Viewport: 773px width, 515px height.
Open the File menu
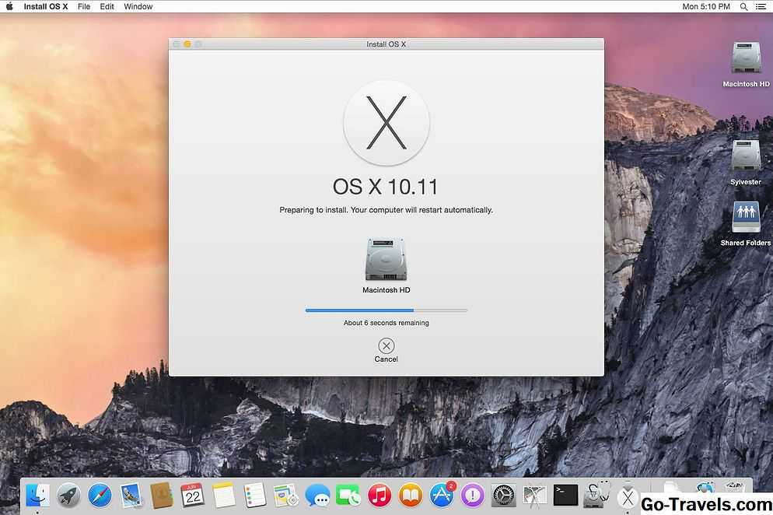[x=83, y=6]
